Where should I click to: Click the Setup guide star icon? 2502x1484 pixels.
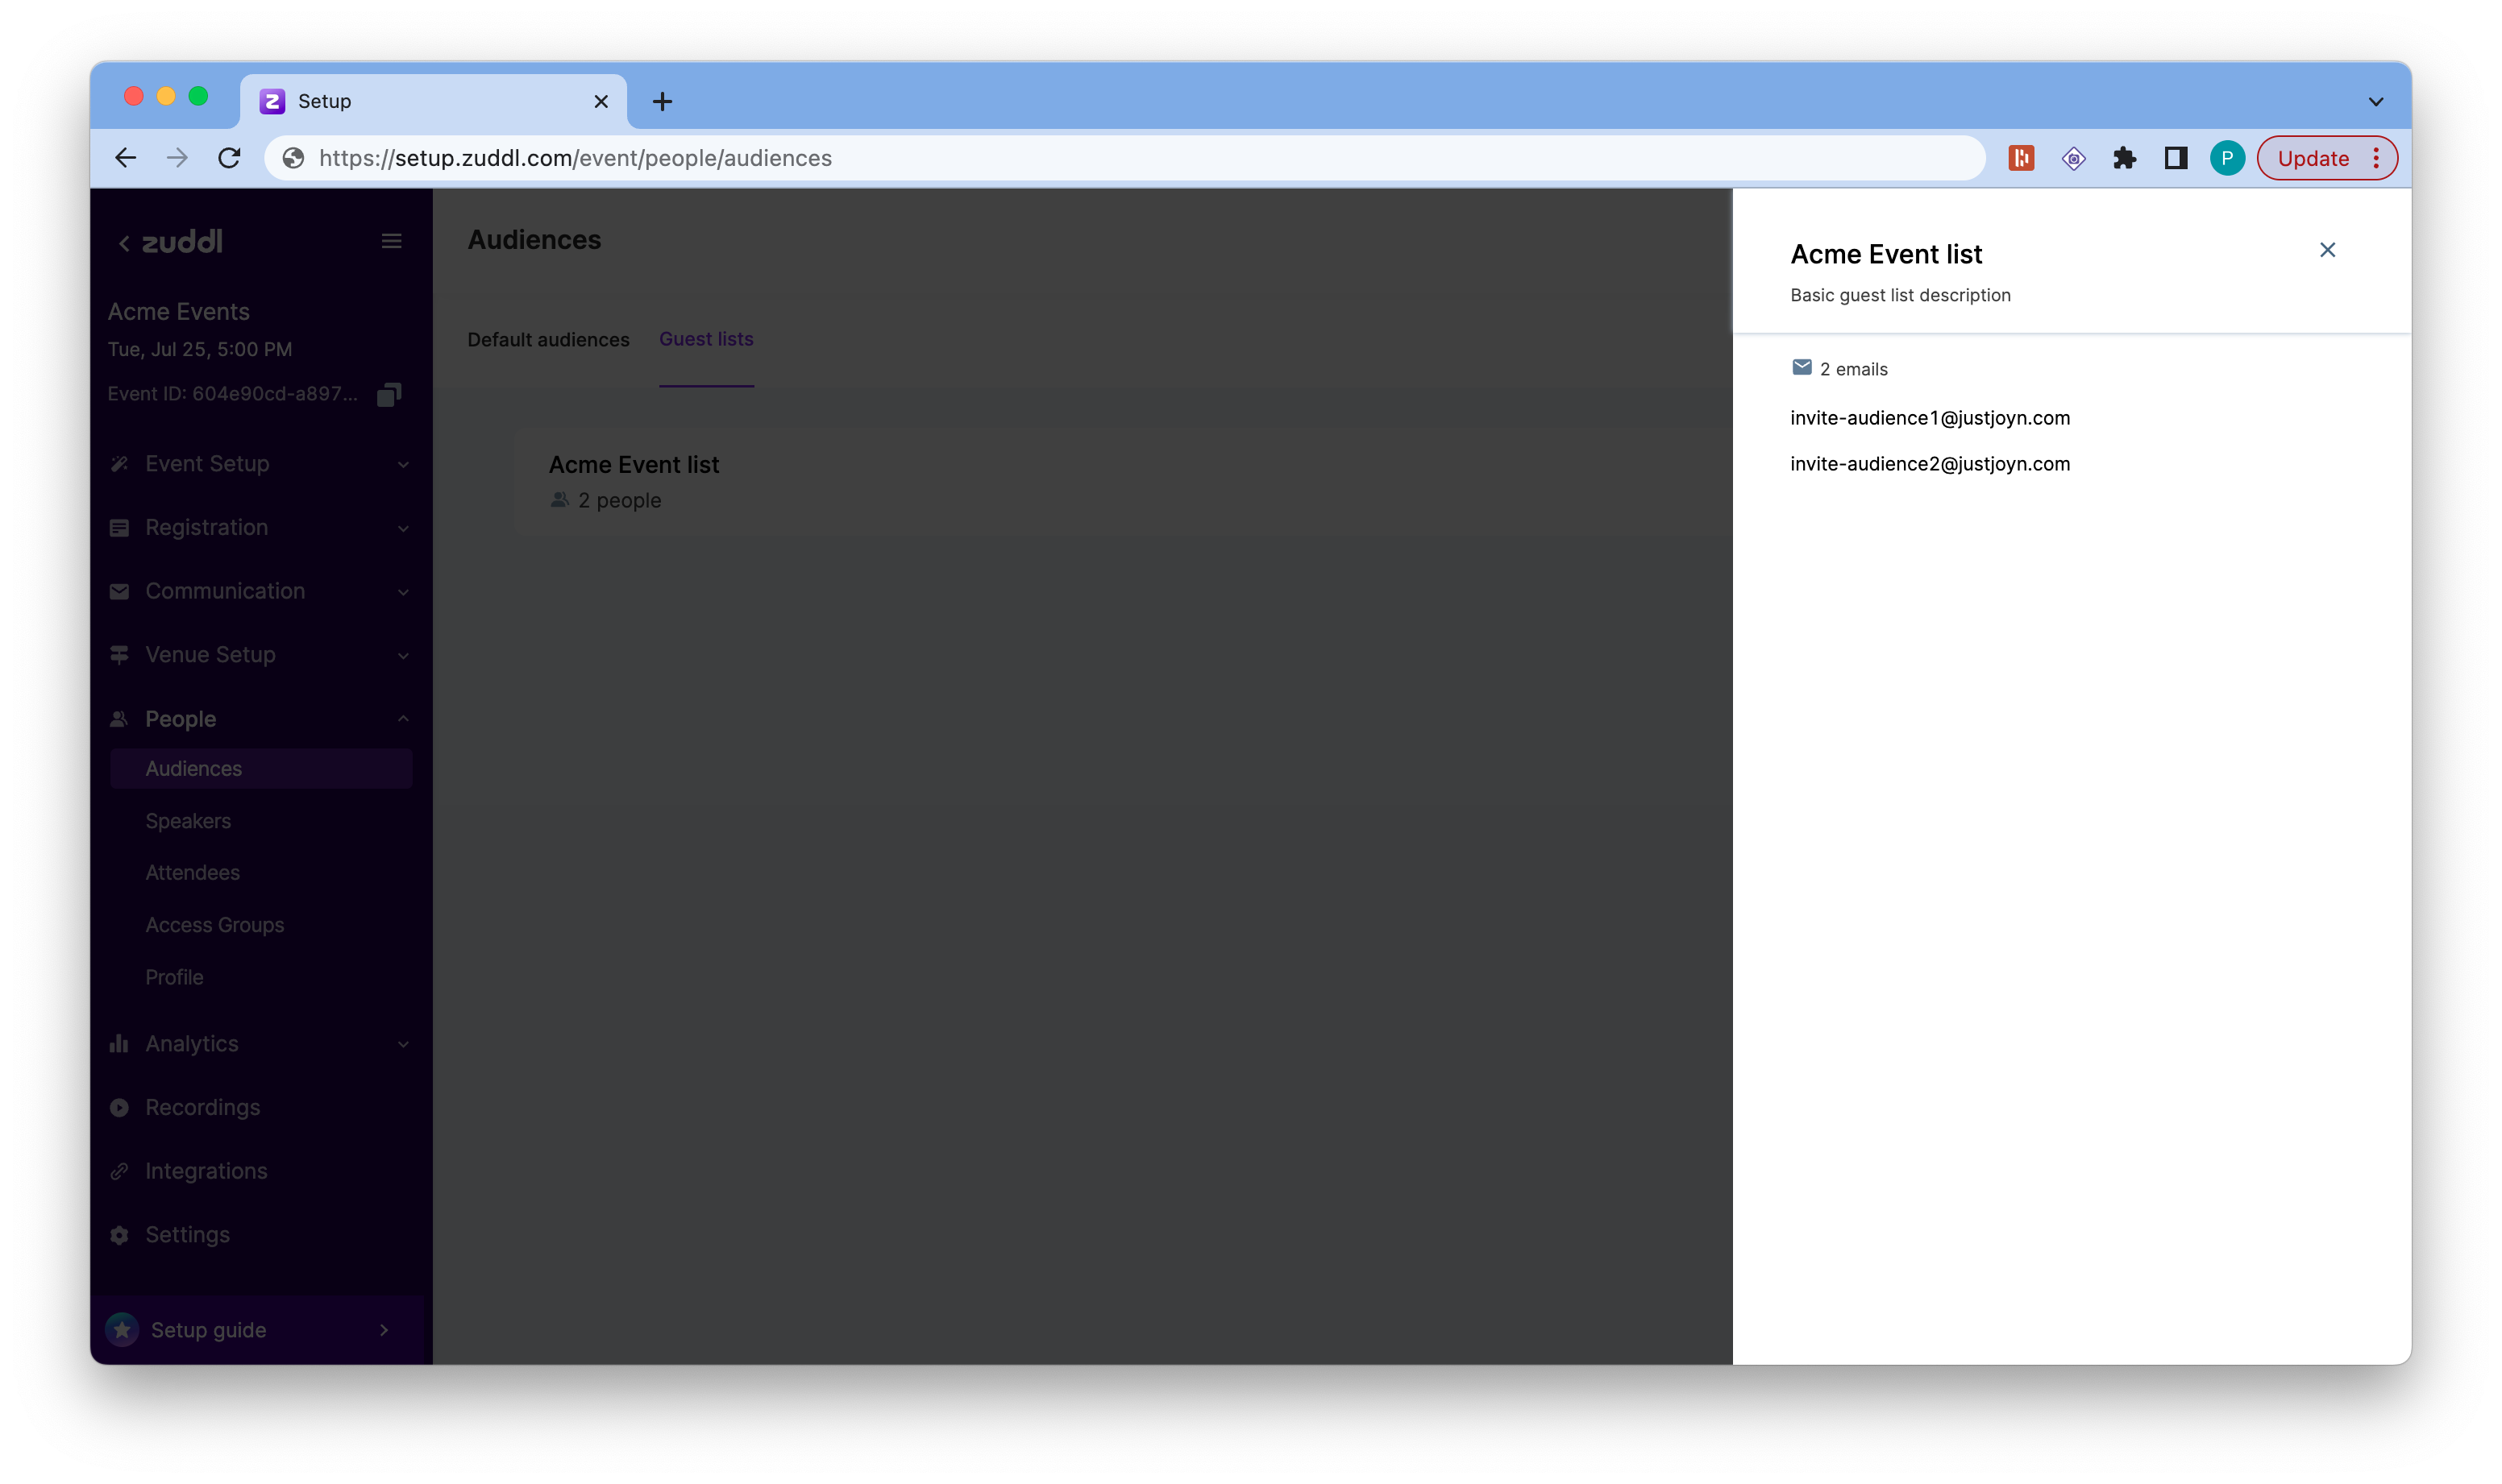tap(122, 1330)
